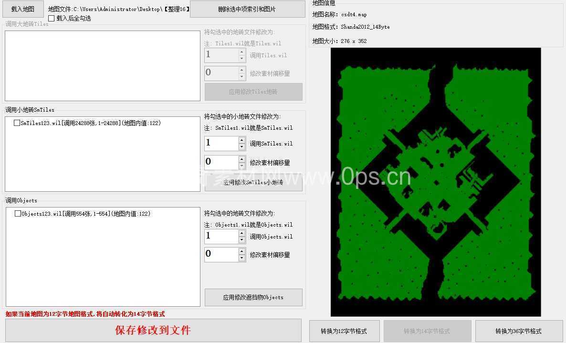Click 删除选中项索引和图片 button

247,9
